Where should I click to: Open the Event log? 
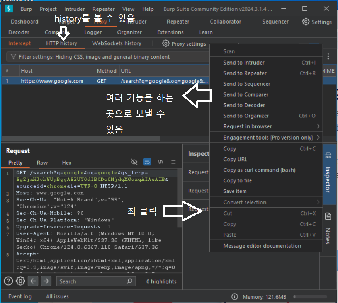coord(20,296)
